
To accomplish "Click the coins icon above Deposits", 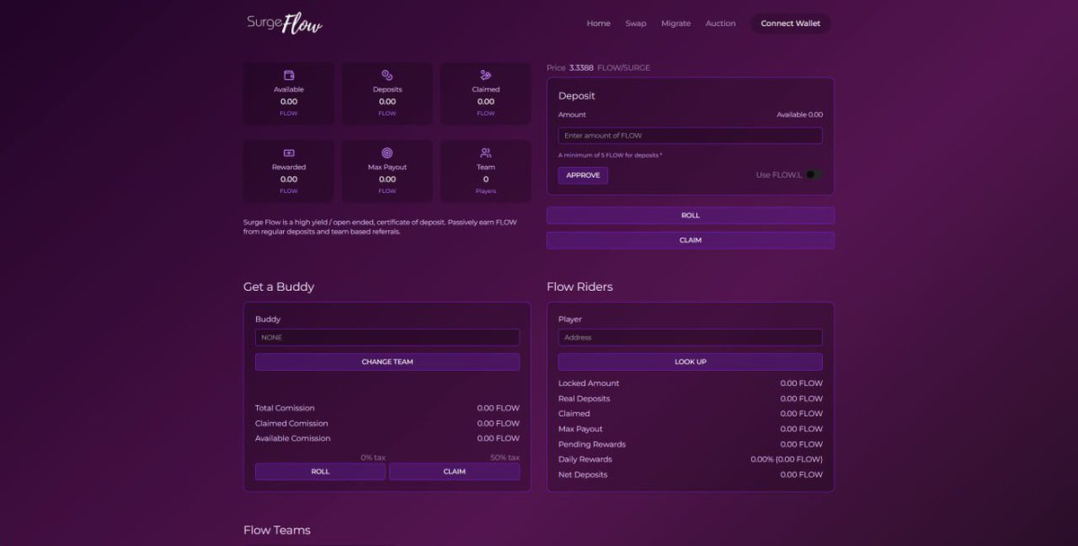I will coord(387,75).
